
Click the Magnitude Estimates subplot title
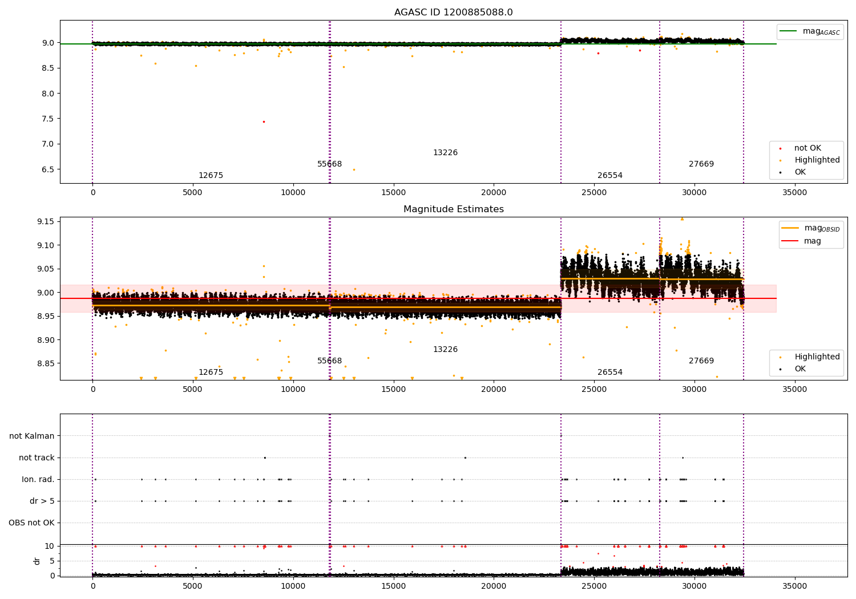[453, 209]
